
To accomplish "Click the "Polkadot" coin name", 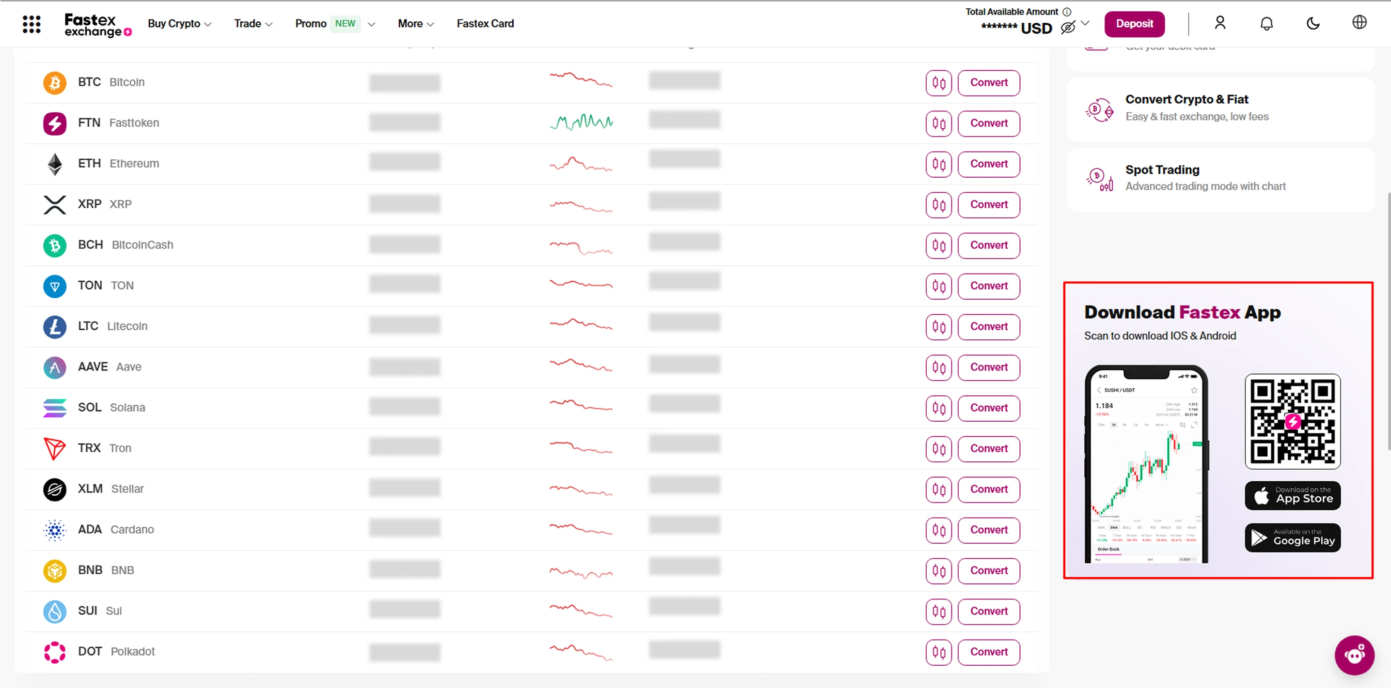I will click(x=133, y=652).
